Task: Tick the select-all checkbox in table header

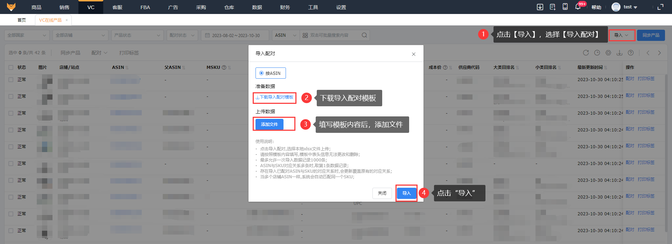Action: tap(11, 67)
